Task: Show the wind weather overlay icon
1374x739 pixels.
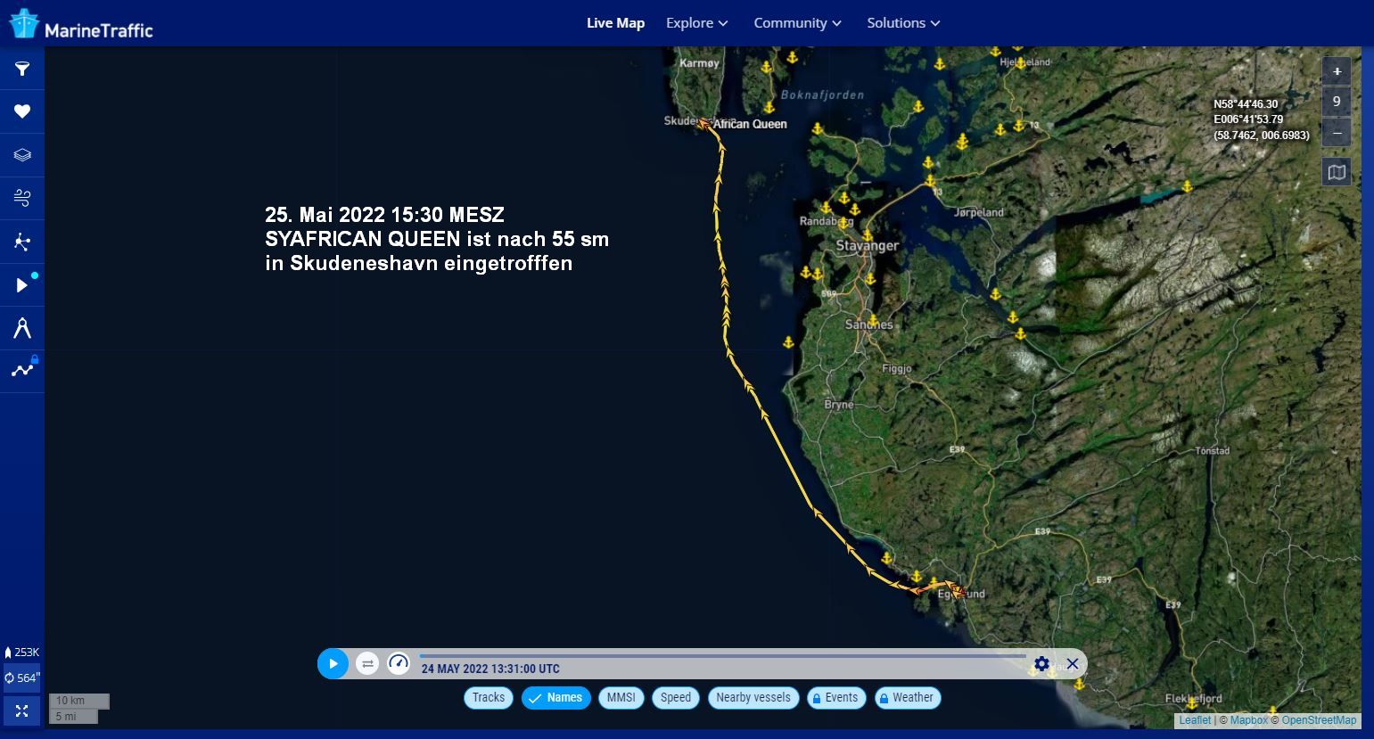Action: pos(22,198)
